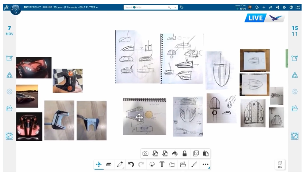Open the help question mark icon
This screenshot has width=304, height=175.
click(x=291, y=7)
